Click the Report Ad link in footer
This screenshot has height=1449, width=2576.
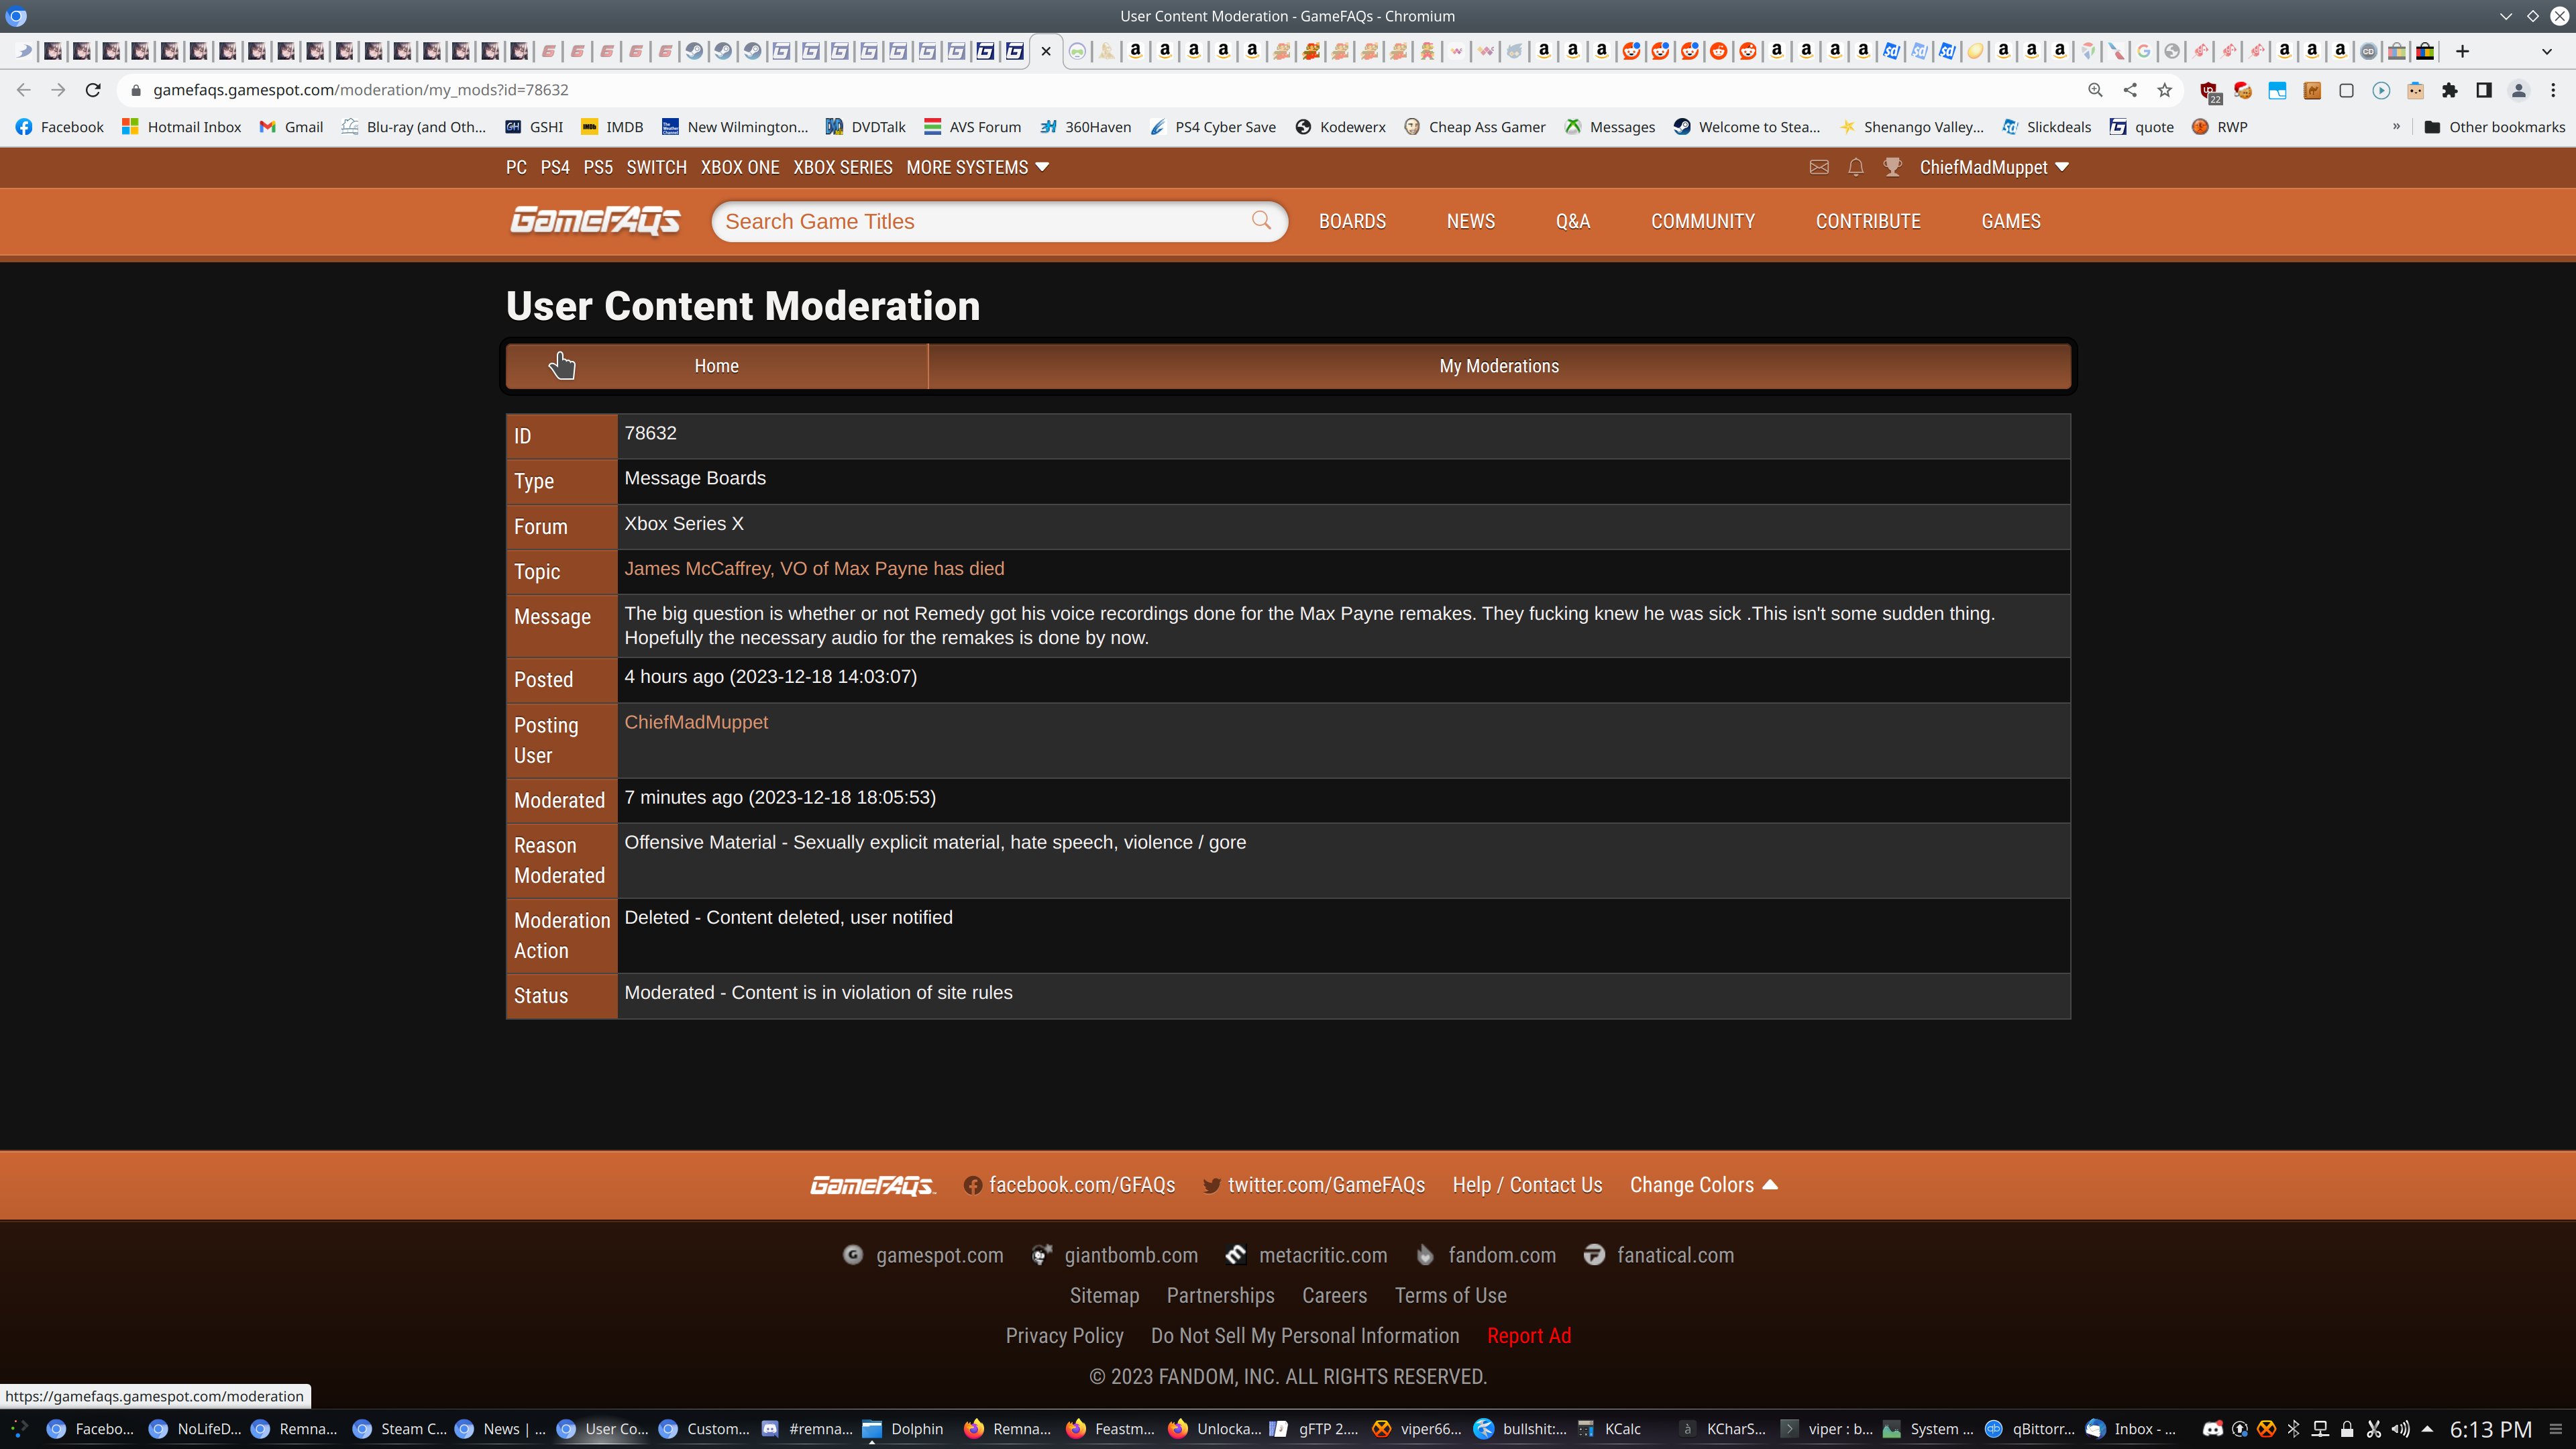[1528, 1336]
